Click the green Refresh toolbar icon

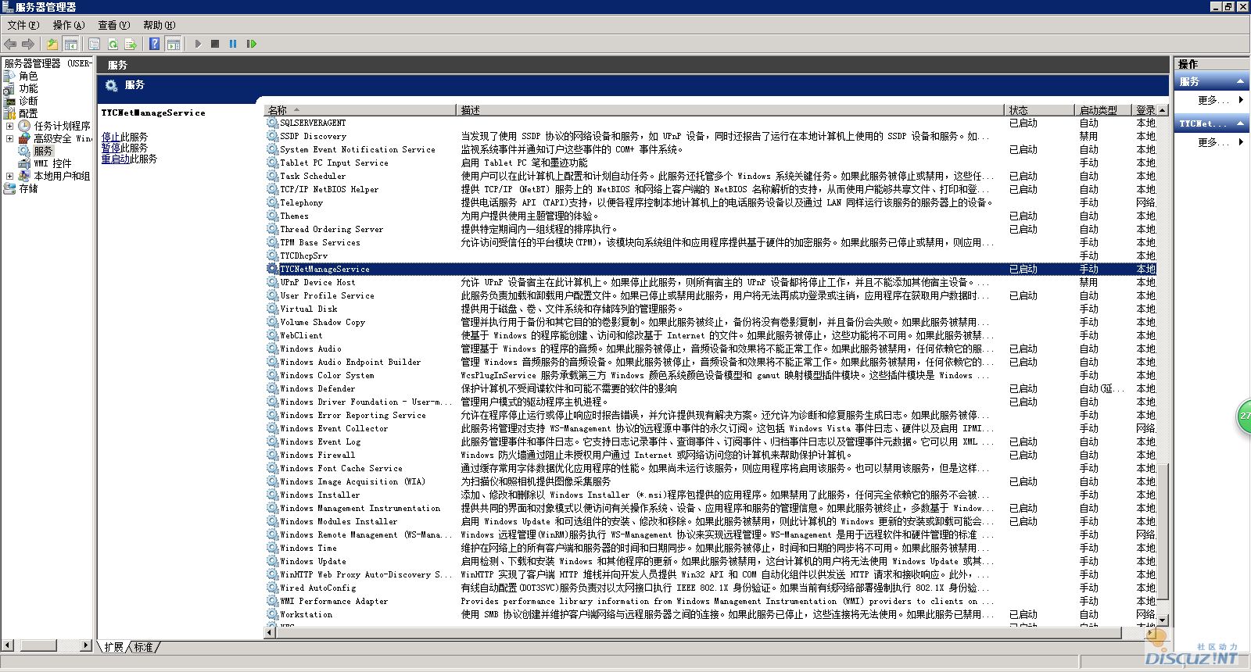(113, 44)
